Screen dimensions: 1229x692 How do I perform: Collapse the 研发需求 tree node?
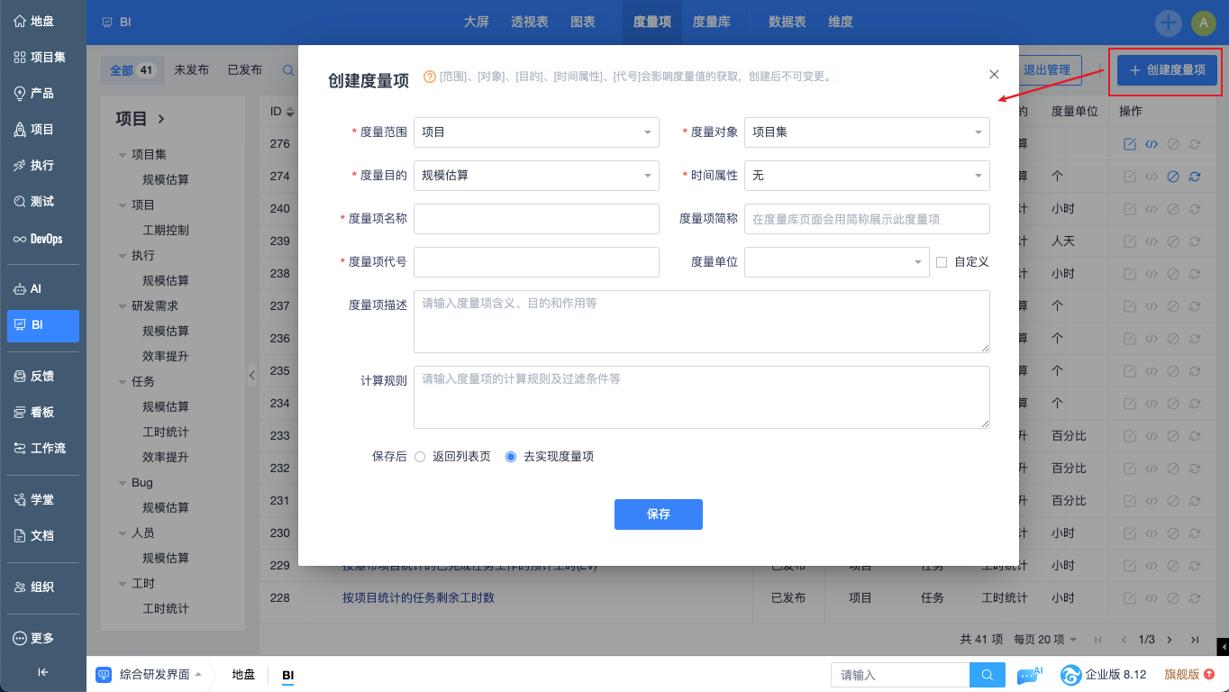(123, 306)
